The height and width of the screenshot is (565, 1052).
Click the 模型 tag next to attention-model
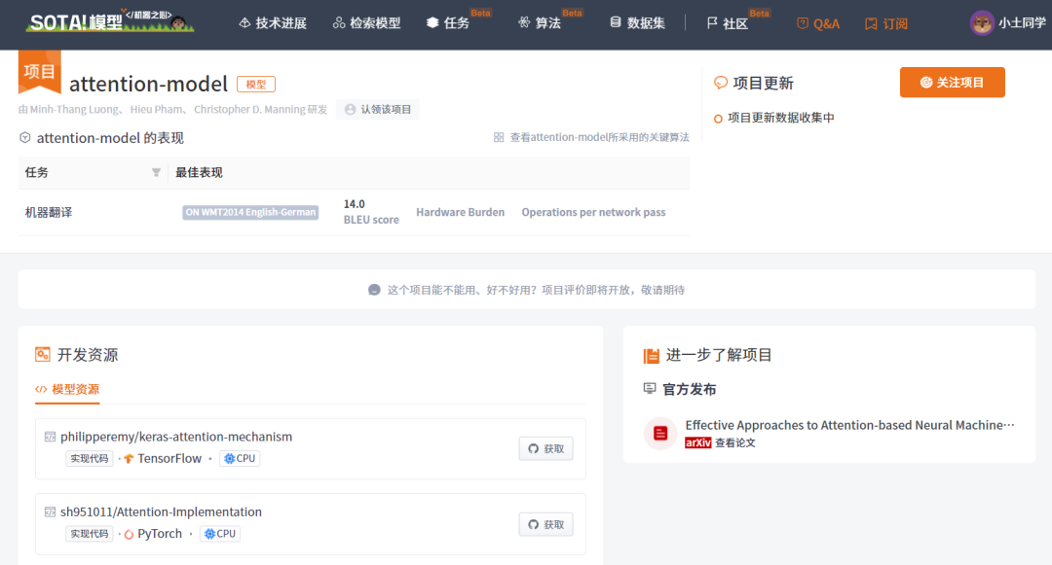coord(256,85)
